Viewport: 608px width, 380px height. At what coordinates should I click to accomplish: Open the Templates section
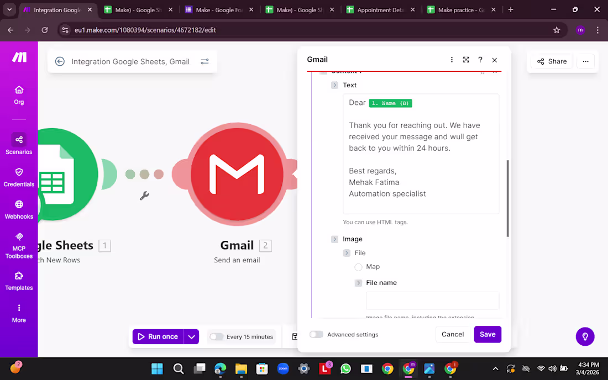[19, 281]
